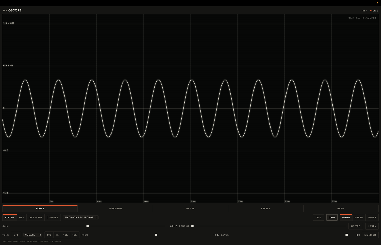Open the MACBOOK PRO MICROP device dropdown
The width and height of the screenshot is (381, 245).
coord(81,217)
